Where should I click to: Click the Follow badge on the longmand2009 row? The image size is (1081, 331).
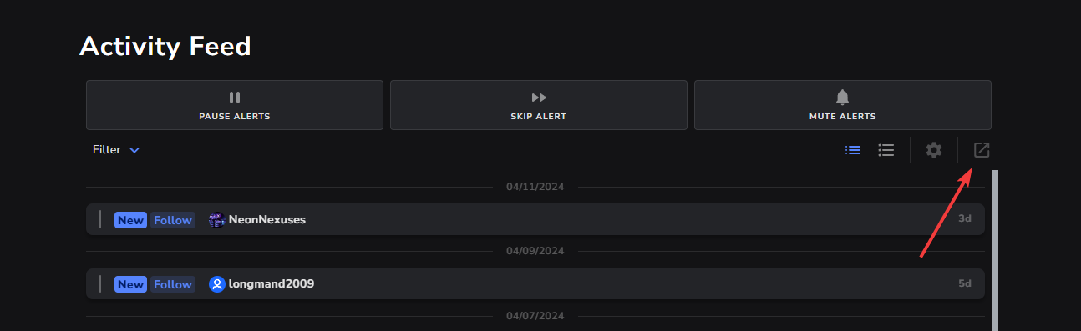tap(173, 284)
